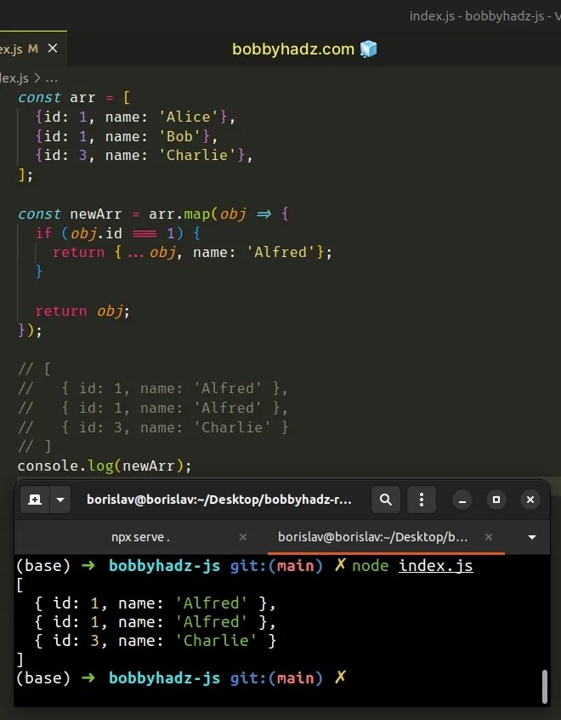Click 'node' in the terminal command
The height and width of the screenshot is (720, 561).
pos(371,566)
